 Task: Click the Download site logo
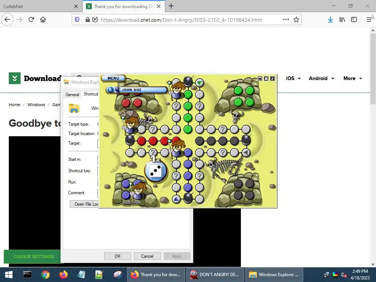click(35, 78)
